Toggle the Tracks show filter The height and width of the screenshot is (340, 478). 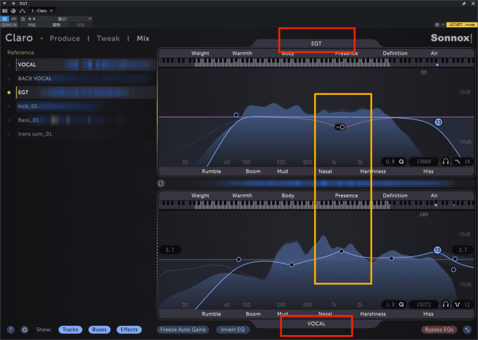coord(70,329)
